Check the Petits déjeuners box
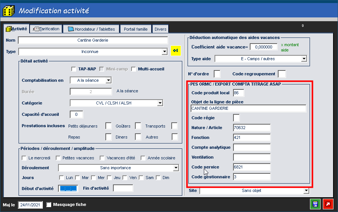The height and width of the screenshot is (212, 338). (x=108, y=126)
